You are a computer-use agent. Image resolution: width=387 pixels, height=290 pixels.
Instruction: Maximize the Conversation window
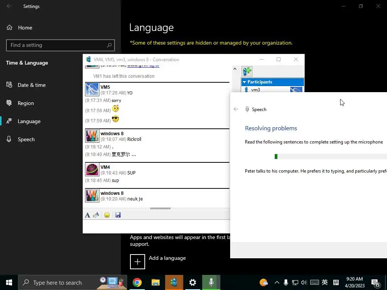click(279, 59)
